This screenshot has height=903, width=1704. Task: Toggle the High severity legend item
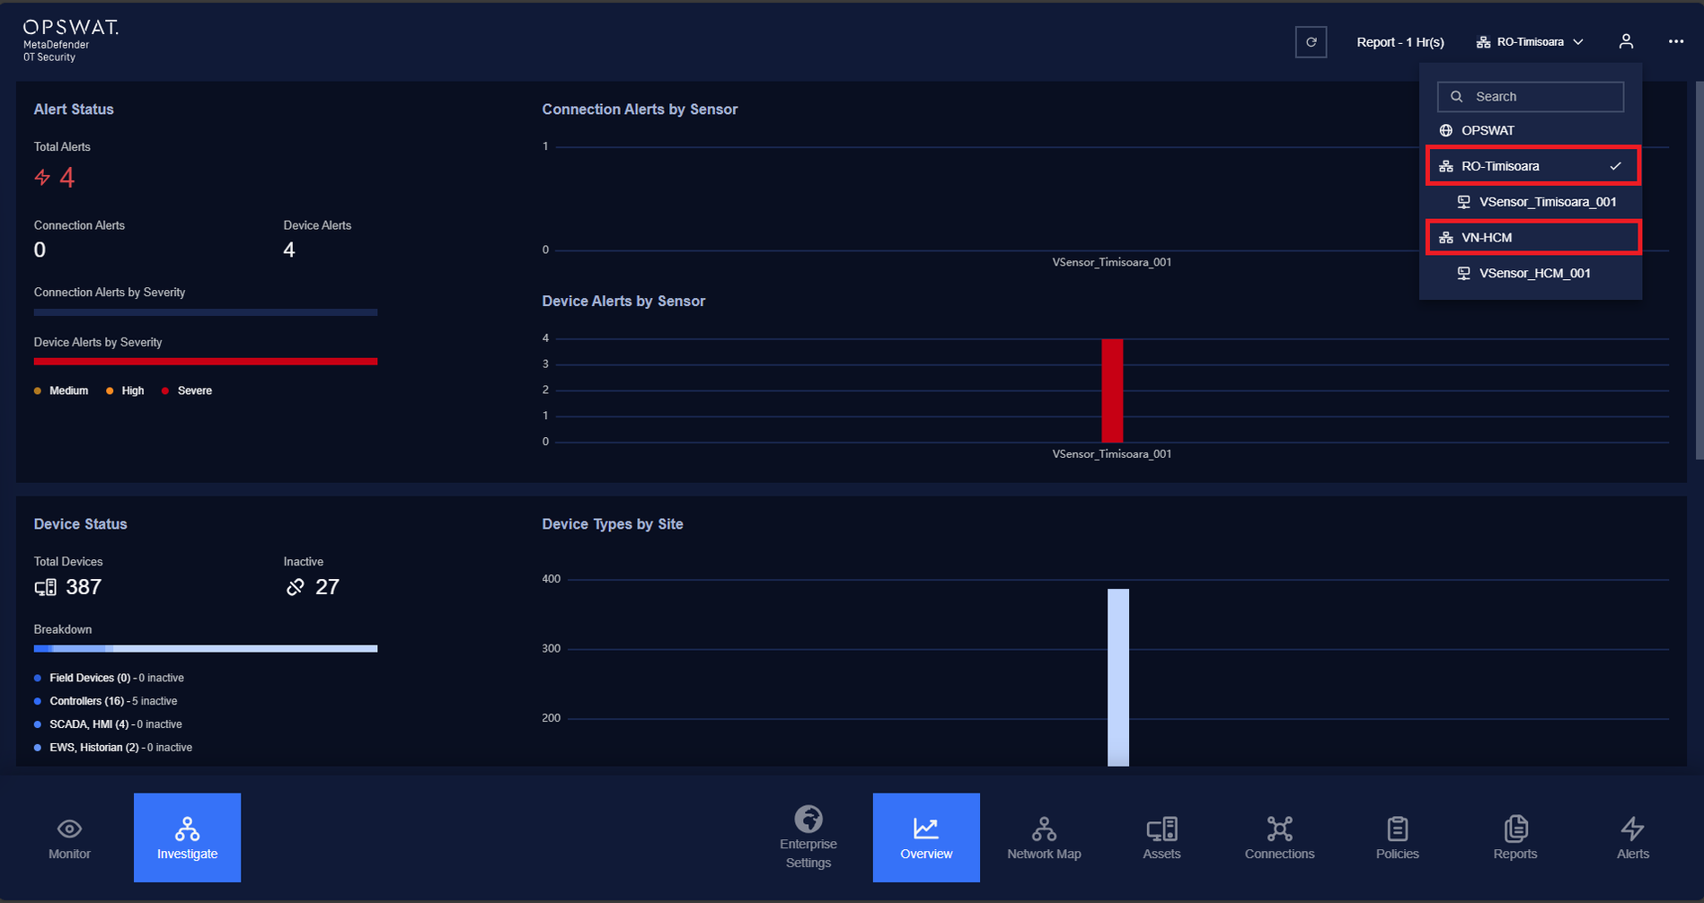(125, 391)
